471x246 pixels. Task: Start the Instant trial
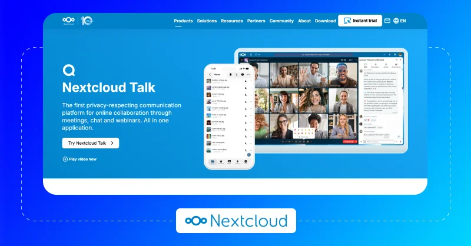[x=360, y=21]
